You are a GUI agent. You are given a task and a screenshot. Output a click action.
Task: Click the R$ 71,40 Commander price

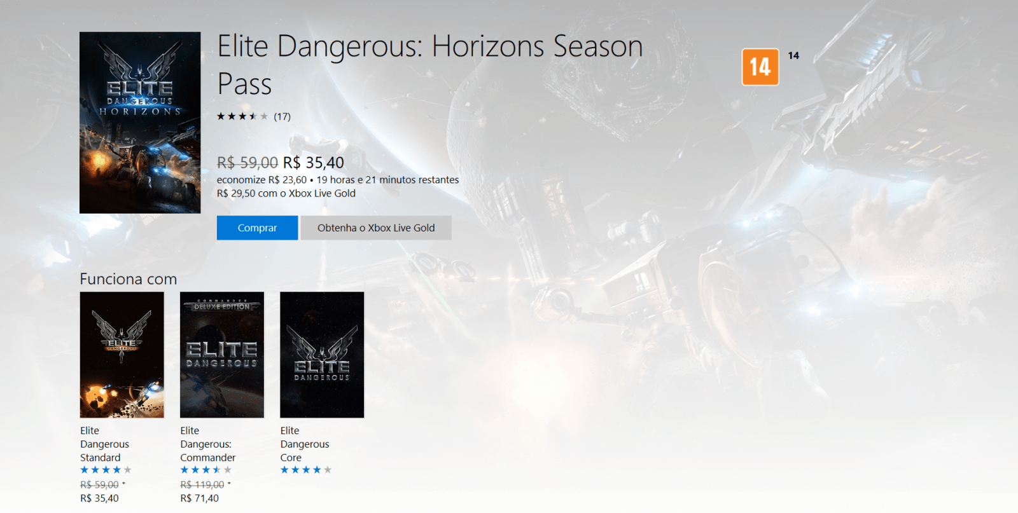200,498
